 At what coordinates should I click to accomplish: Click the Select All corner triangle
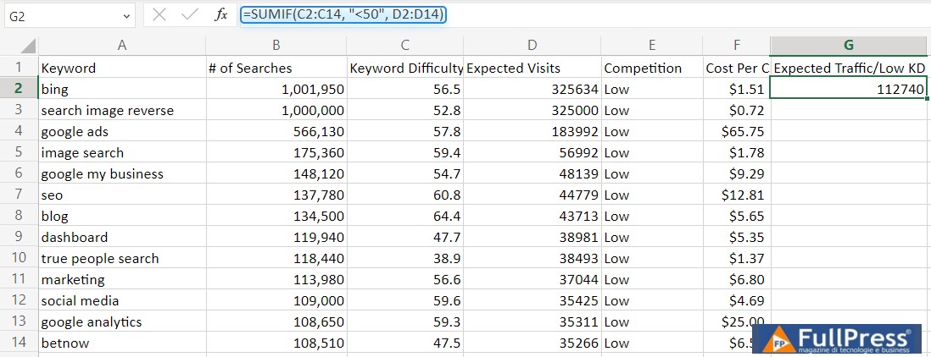[x=28, y=47]
